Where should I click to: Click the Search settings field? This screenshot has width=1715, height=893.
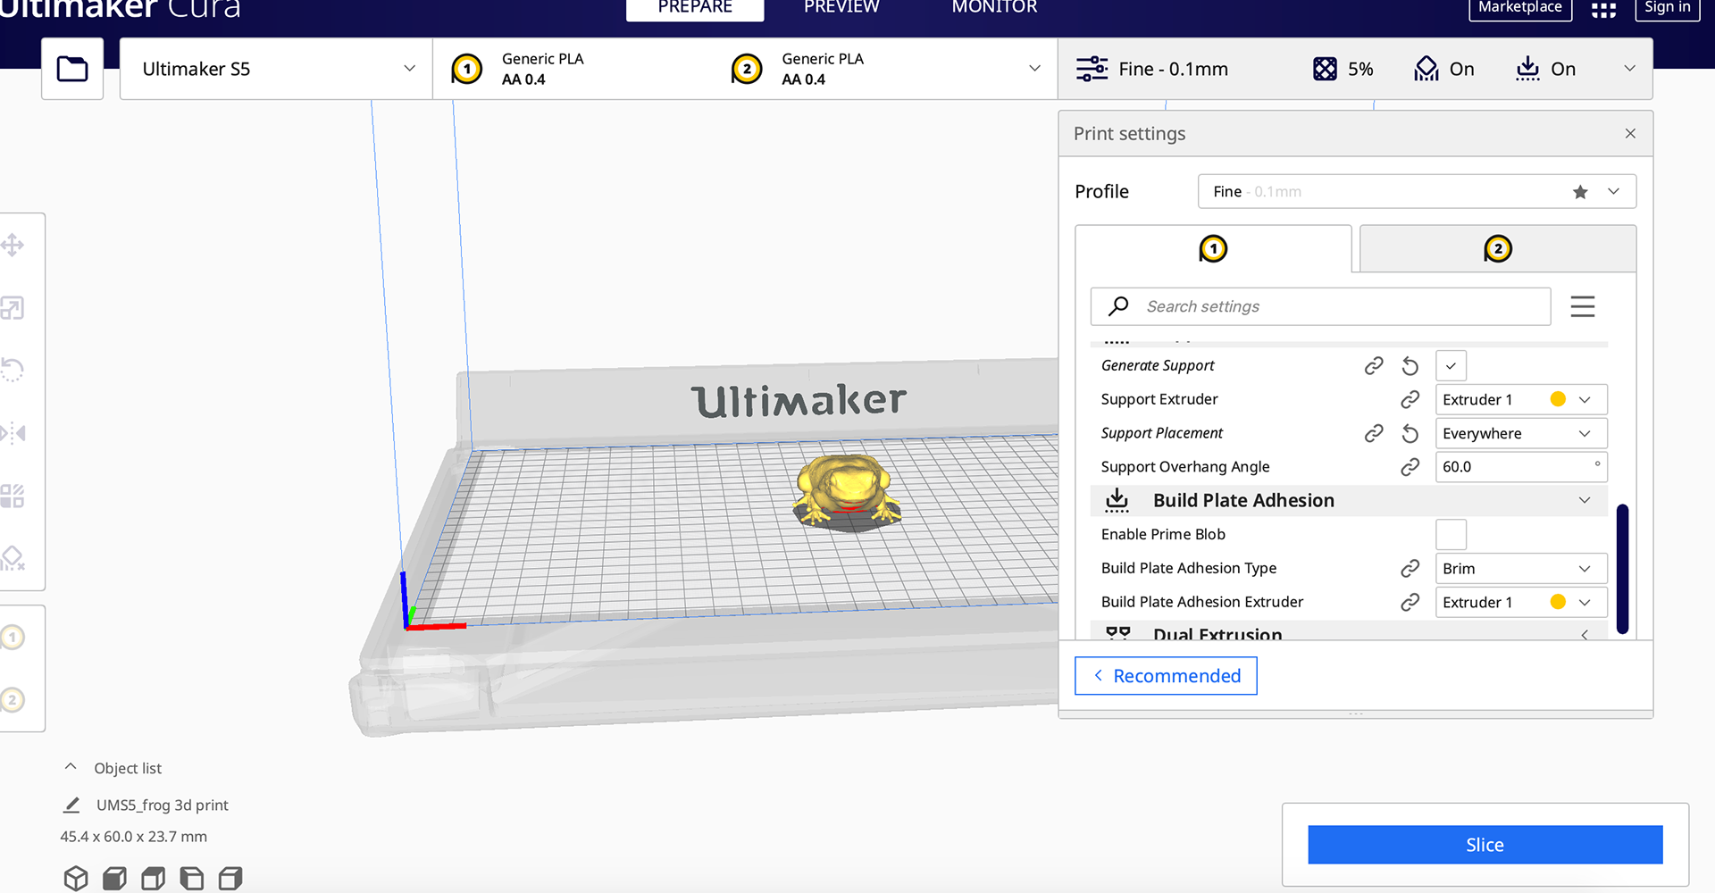click(1320, 306)
